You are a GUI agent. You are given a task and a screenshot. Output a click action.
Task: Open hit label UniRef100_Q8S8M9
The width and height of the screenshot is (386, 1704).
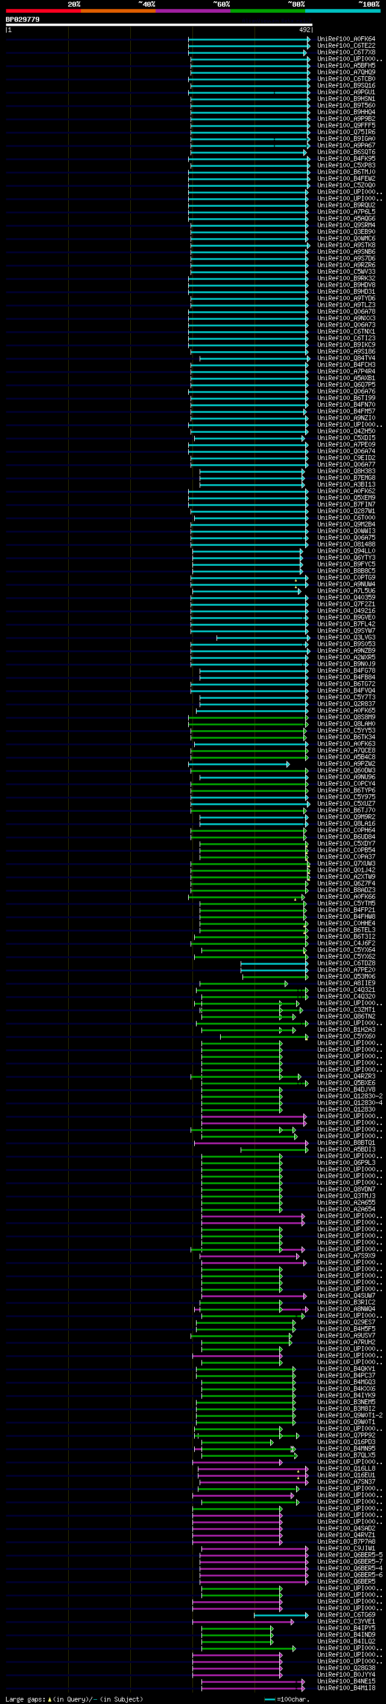[x=346, y=717]
